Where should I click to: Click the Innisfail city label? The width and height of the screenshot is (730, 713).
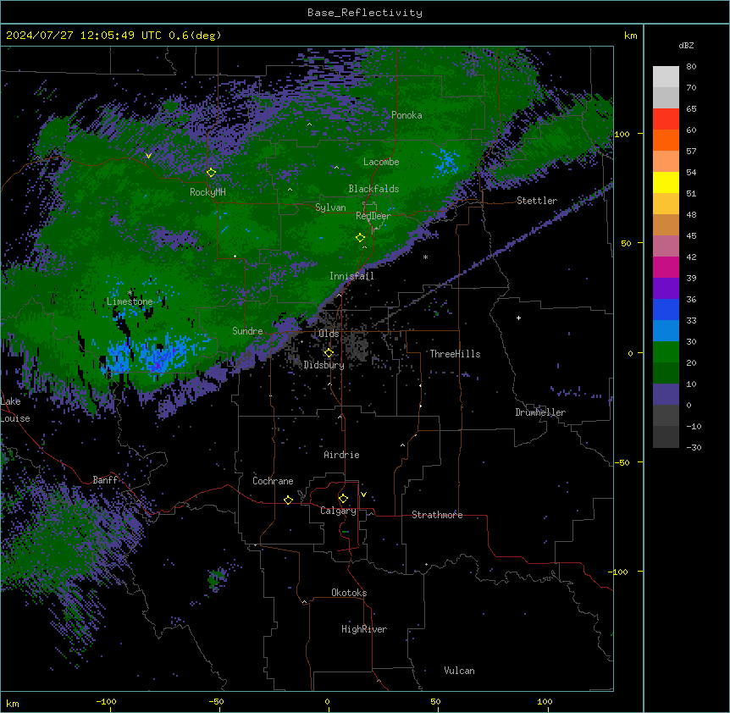pyautogui.click(x=351, y=276)
